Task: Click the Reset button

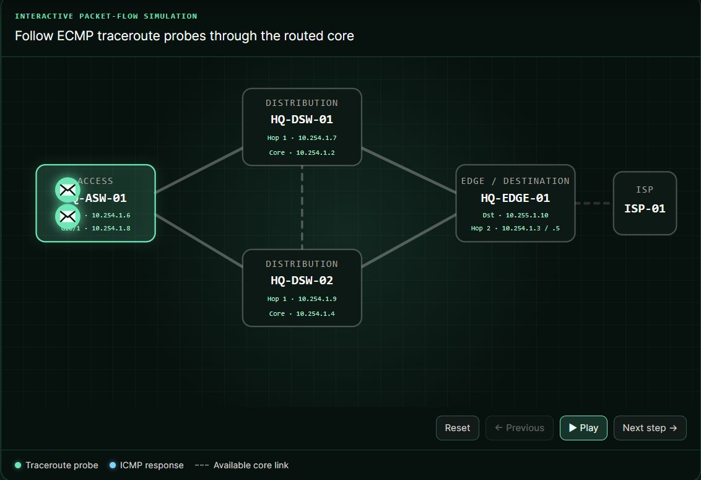Action: click(458, 427)
